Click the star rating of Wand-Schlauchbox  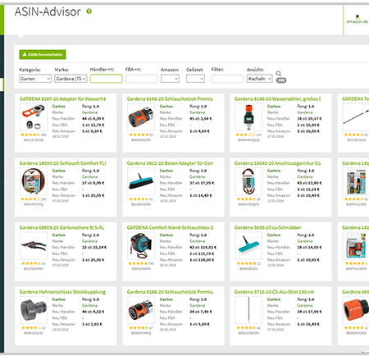tap(139, 263)
